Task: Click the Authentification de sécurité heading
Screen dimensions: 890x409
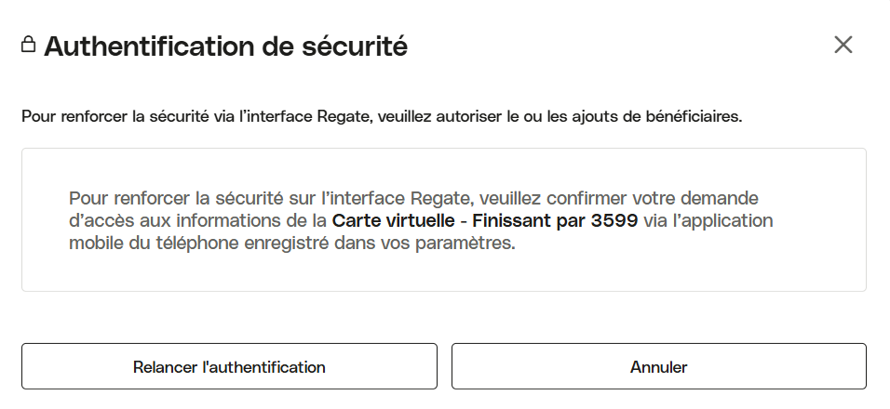Action: (226, 46)
